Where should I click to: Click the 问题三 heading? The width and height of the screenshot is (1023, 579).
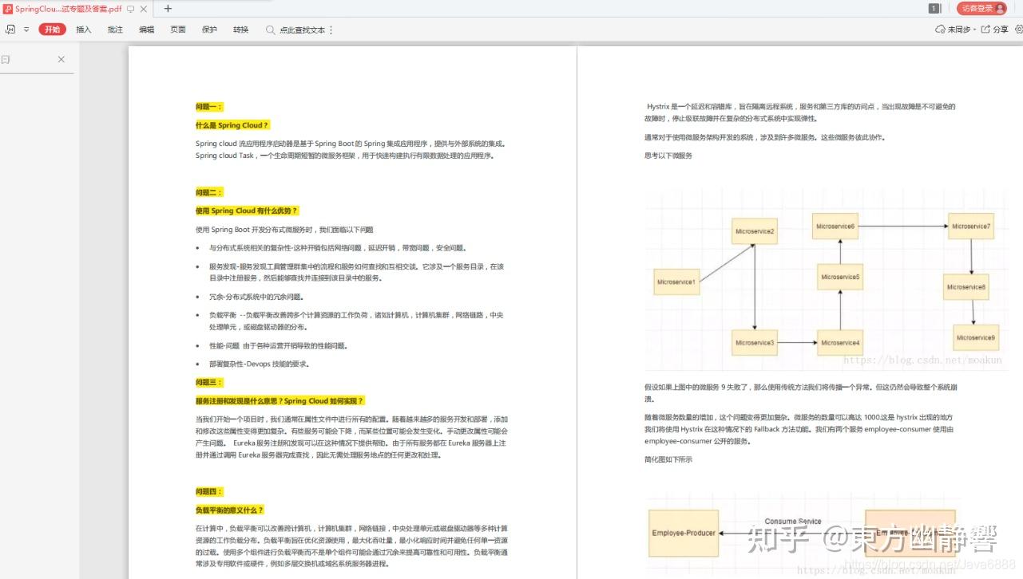point(209,382)
